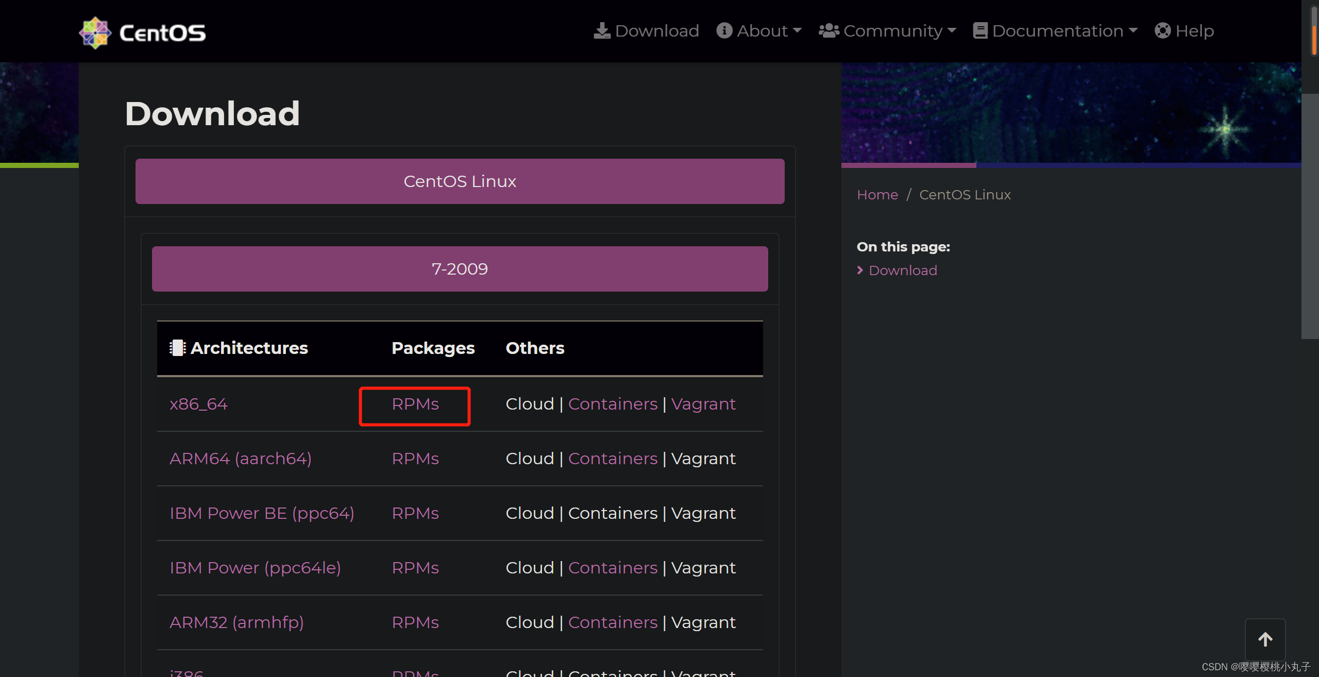Click the Download page heading
Image resolution: width=1319 pixels, height=677 pixels.
pyautogui.click(x=212, y=113)
